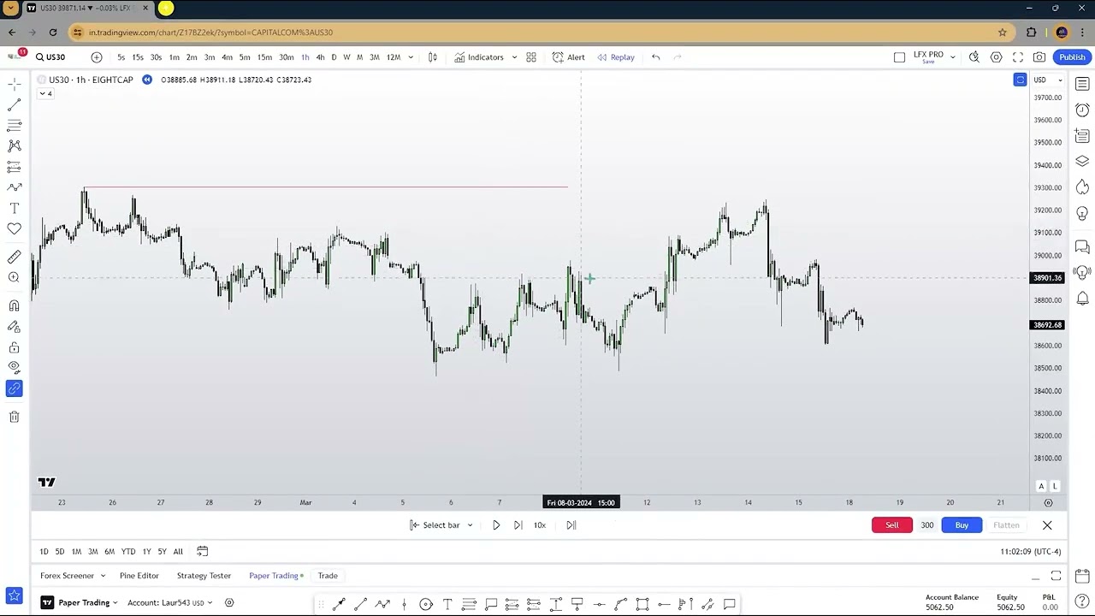Open the Pine Editor tab
Viewport: 1095px width, 616px height.
point(139,576)
